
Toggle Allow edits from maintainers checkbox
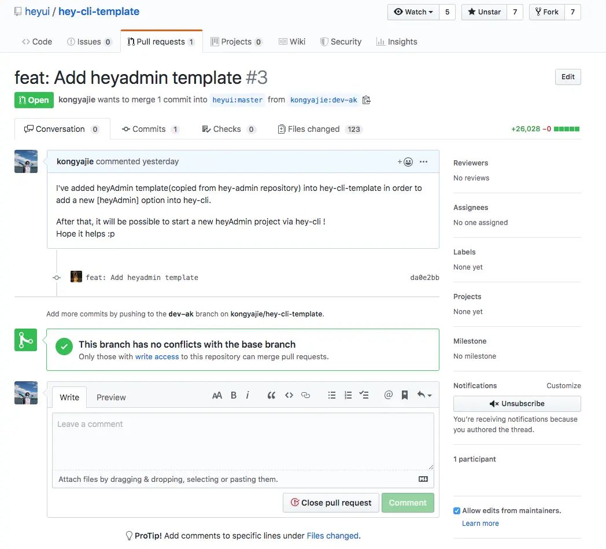tap(457, 511)
